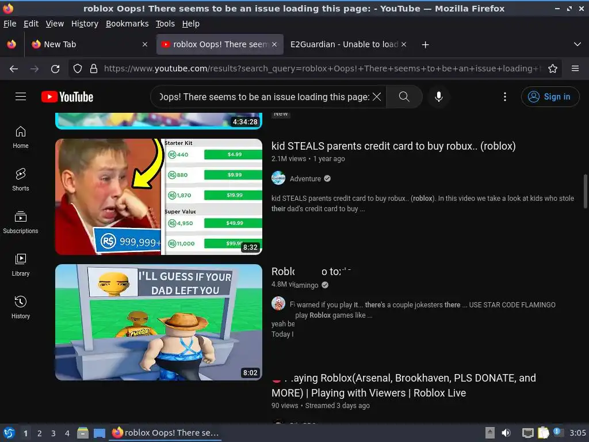
Task: Bookmark this page with the star
Action: pyautogui.click(x=553, y=68)
